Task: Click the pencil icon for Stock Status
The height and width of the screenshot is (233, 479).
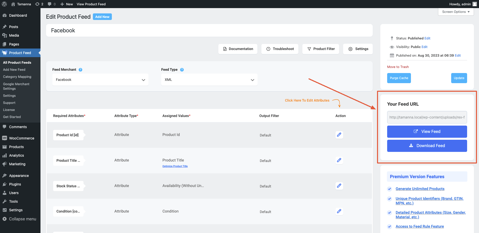Action: [x=339, y=186]
